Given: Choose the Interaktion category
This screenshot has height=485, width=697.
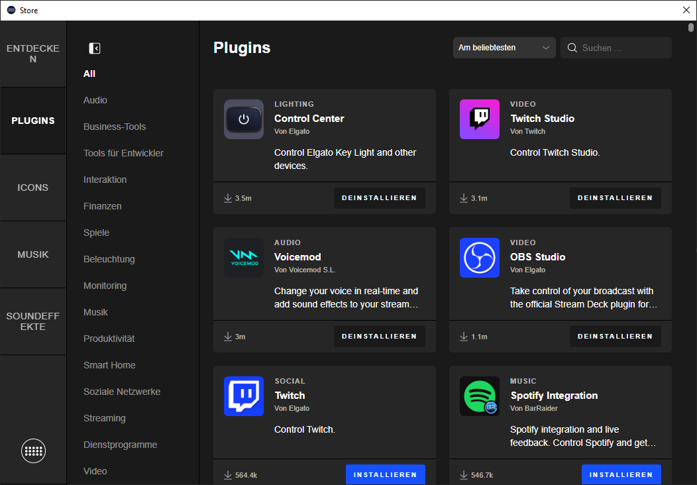Looking at the screenshot, I should click(105, 180).
